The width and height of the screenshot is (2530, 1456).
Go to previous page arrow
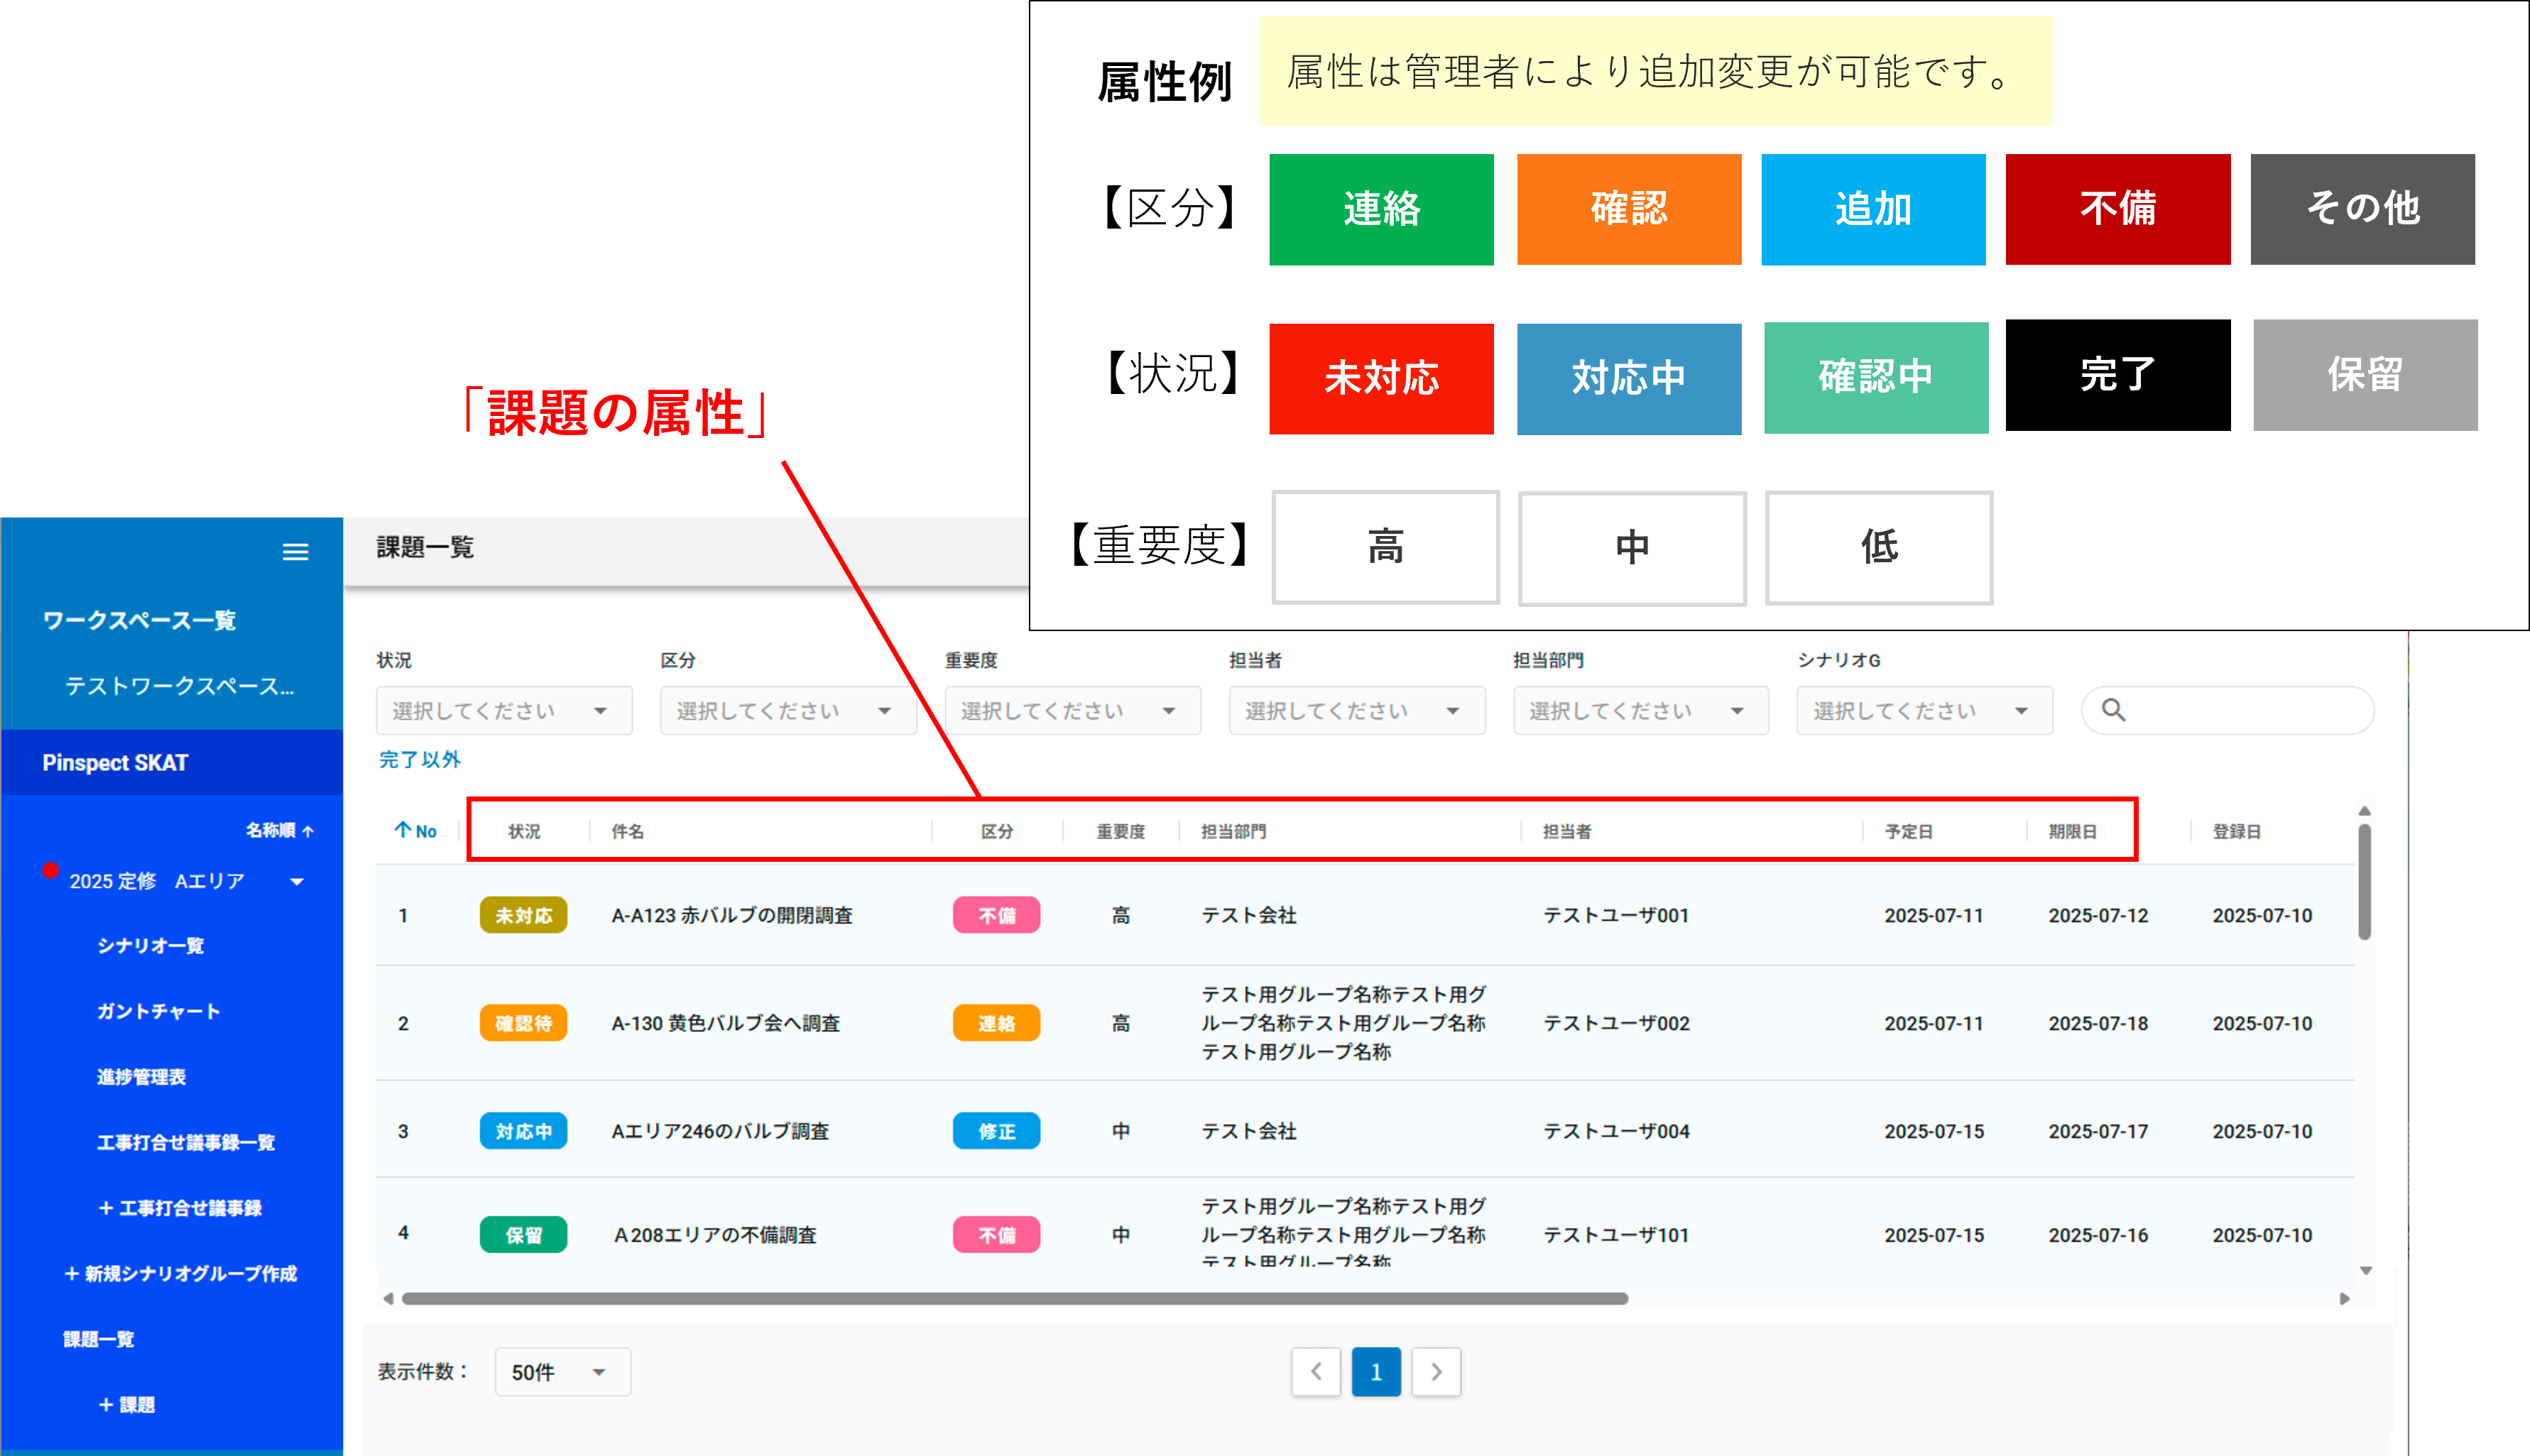click(x=1315, y=1372)
